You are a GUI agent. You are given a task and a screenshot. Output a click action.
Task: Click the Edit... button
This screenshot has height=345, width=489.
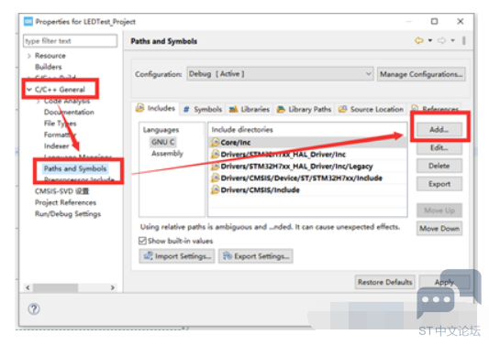tap(439, 147)
